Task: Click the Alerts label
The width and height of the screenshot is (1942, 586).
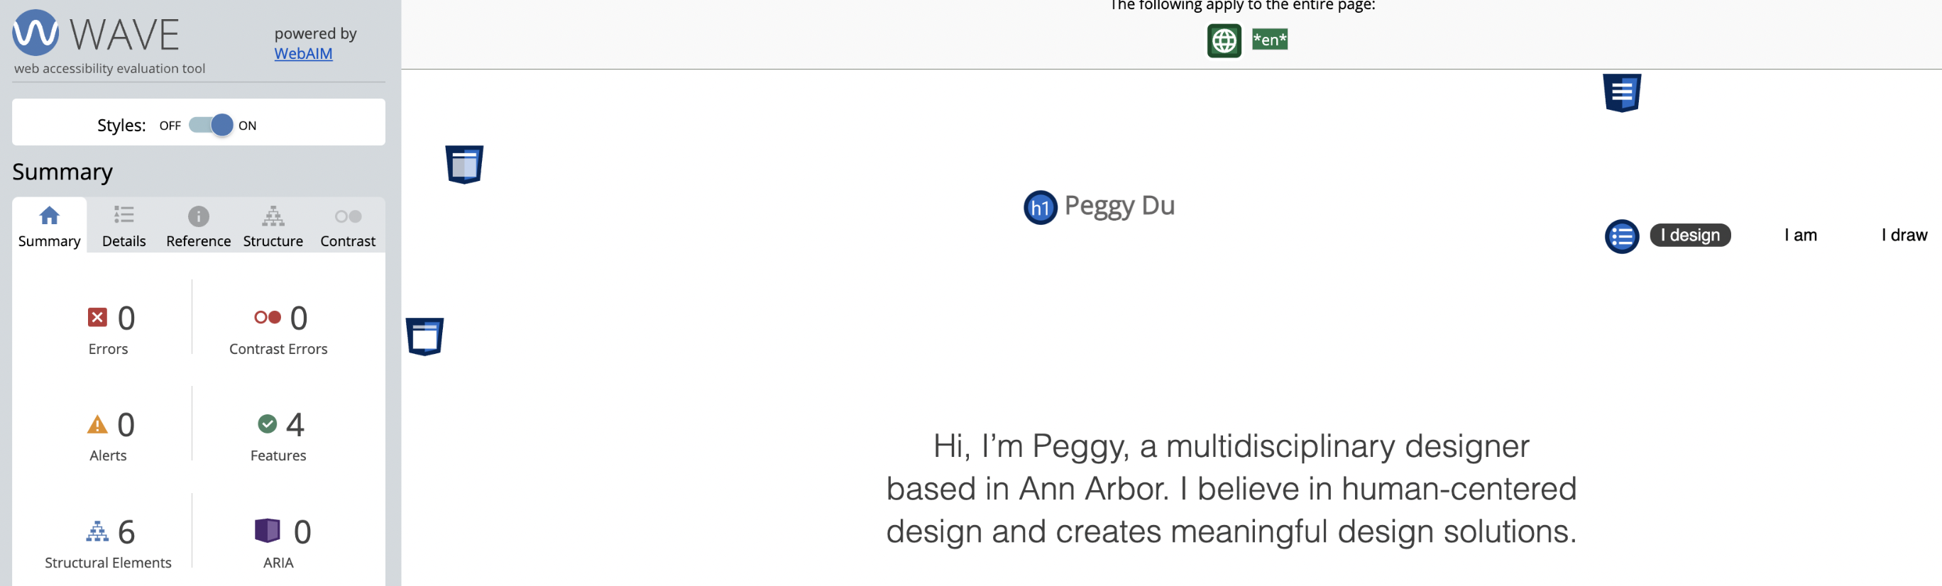Action: click(x=108, y=455)
